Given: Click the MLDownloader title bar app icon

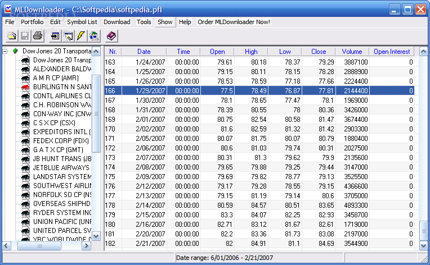Looking at the screenshot, I should pos(8,10).
